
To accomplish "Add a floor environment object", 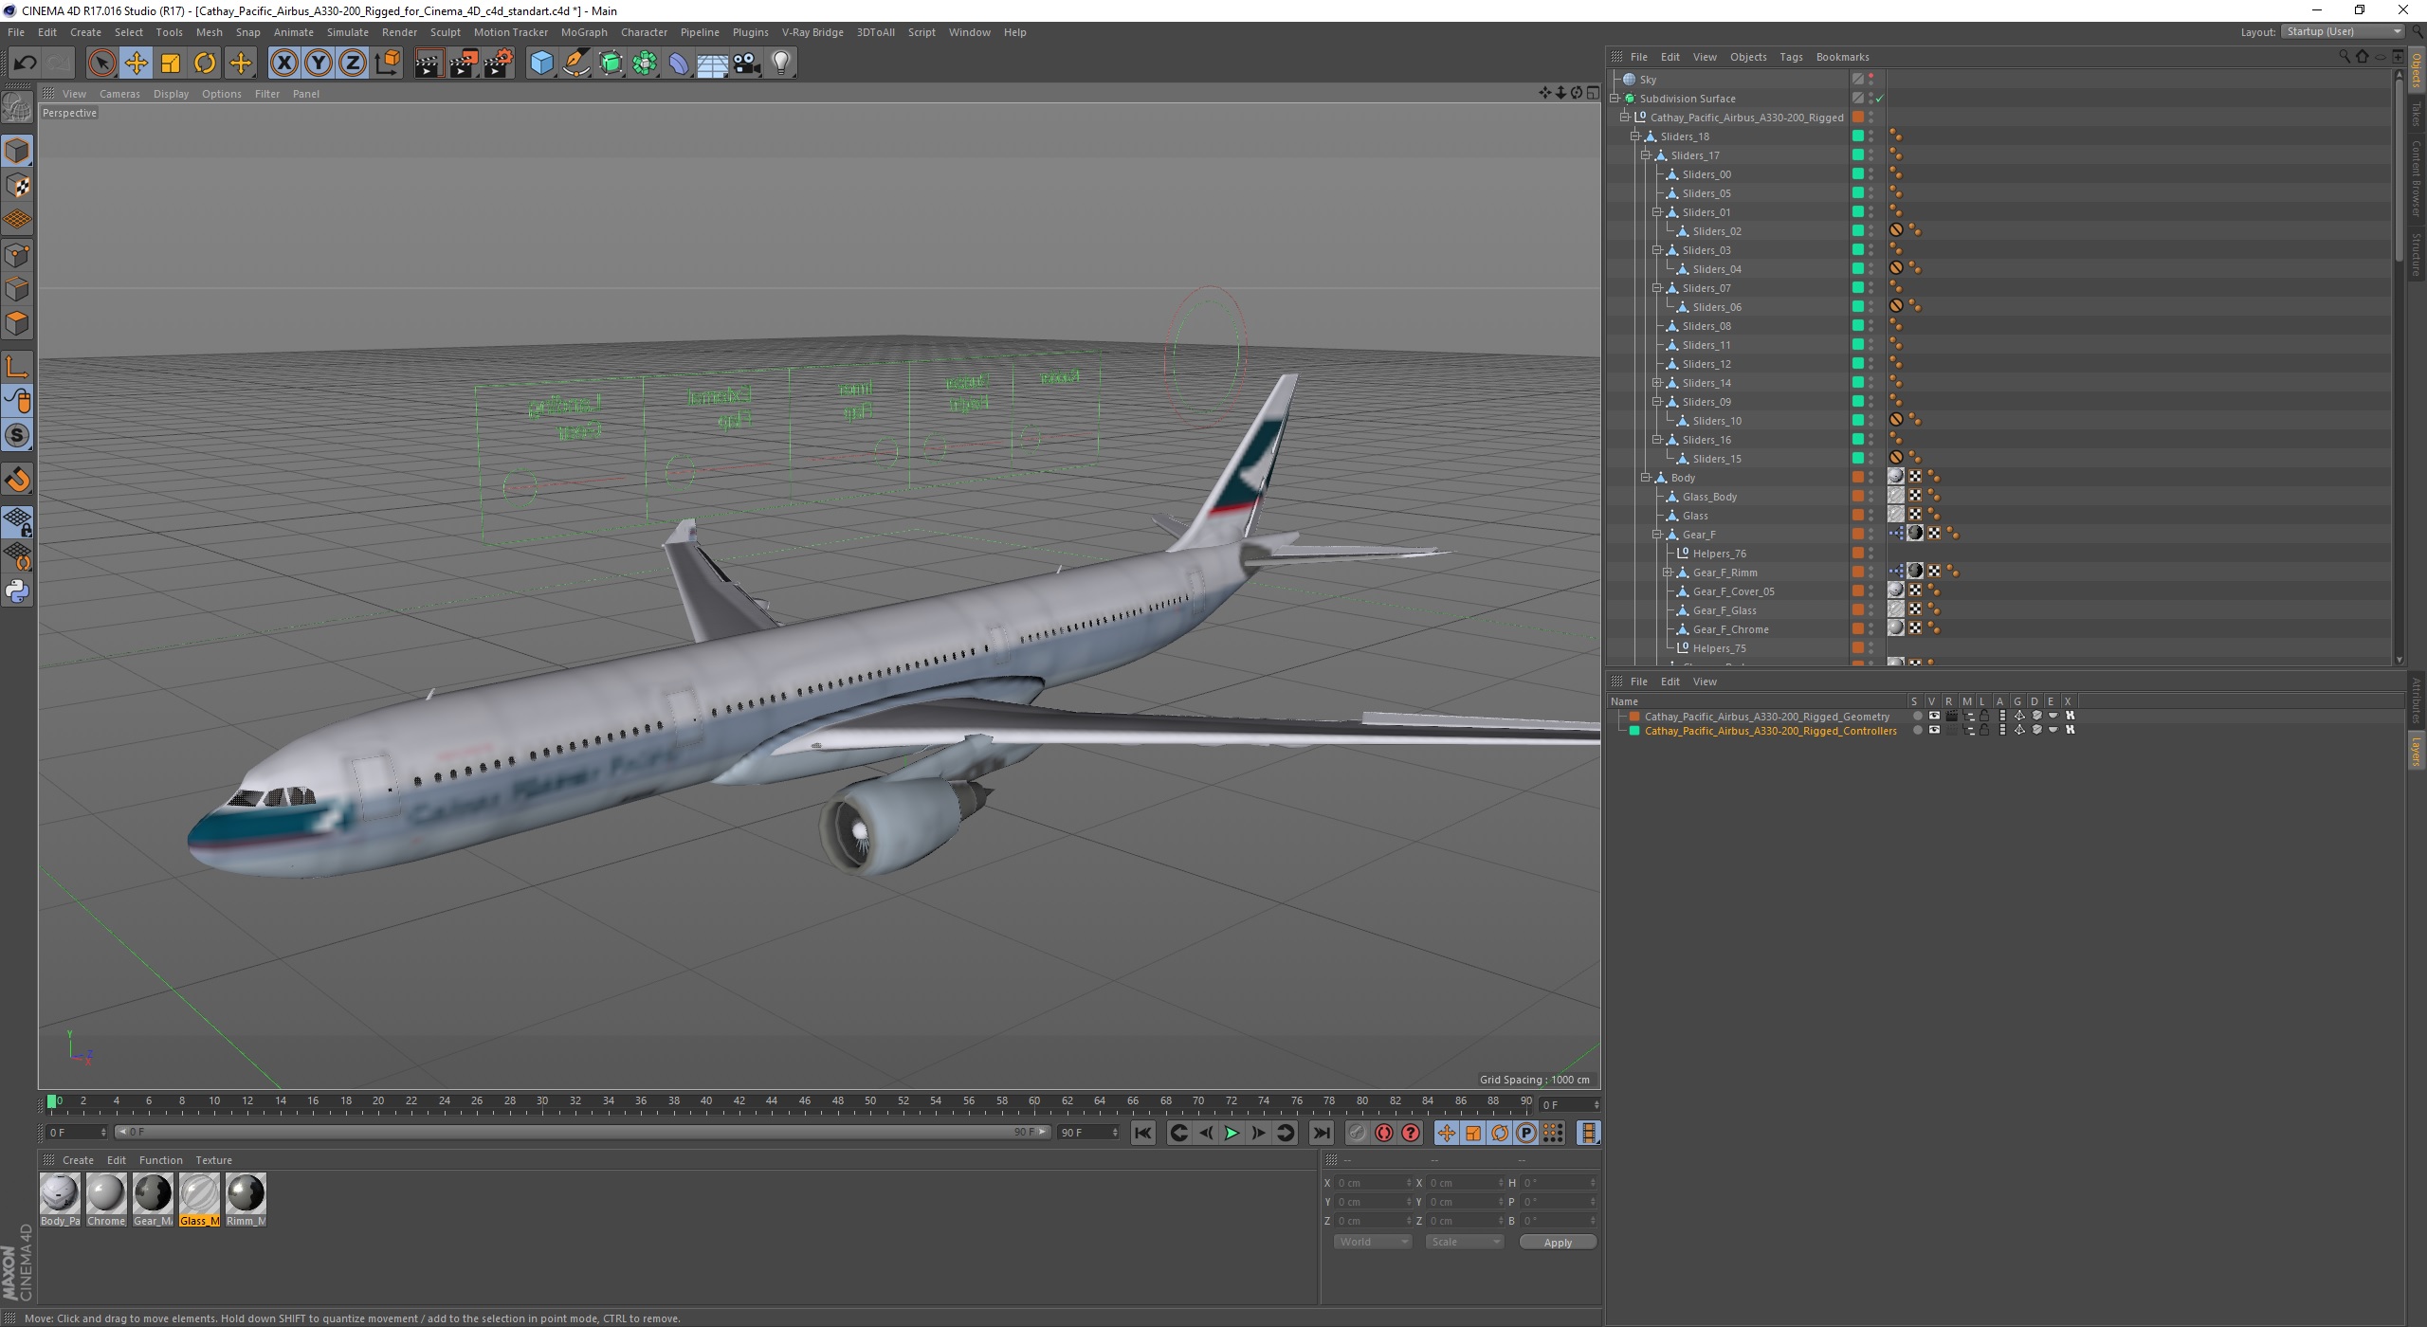I will tap(713, 64).
